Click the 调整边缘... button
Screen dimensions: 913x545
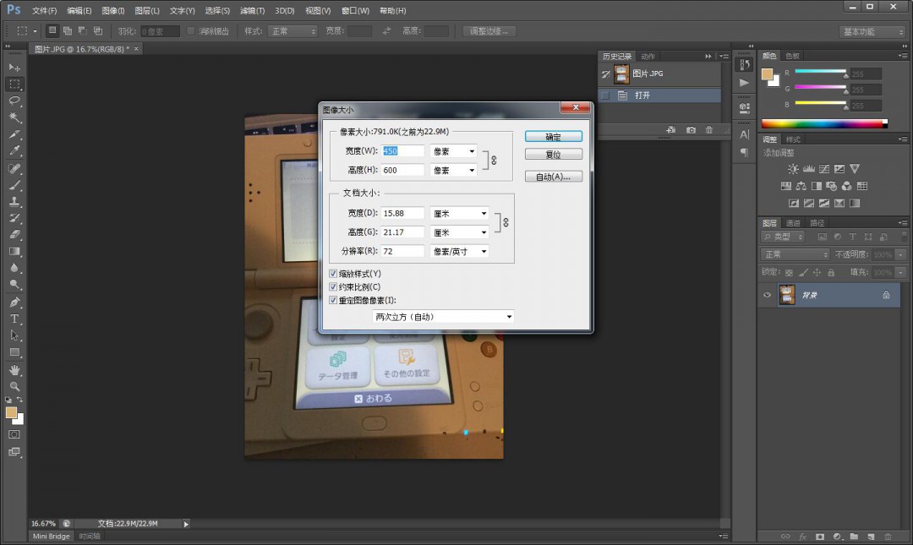click(x=489, y=31)
